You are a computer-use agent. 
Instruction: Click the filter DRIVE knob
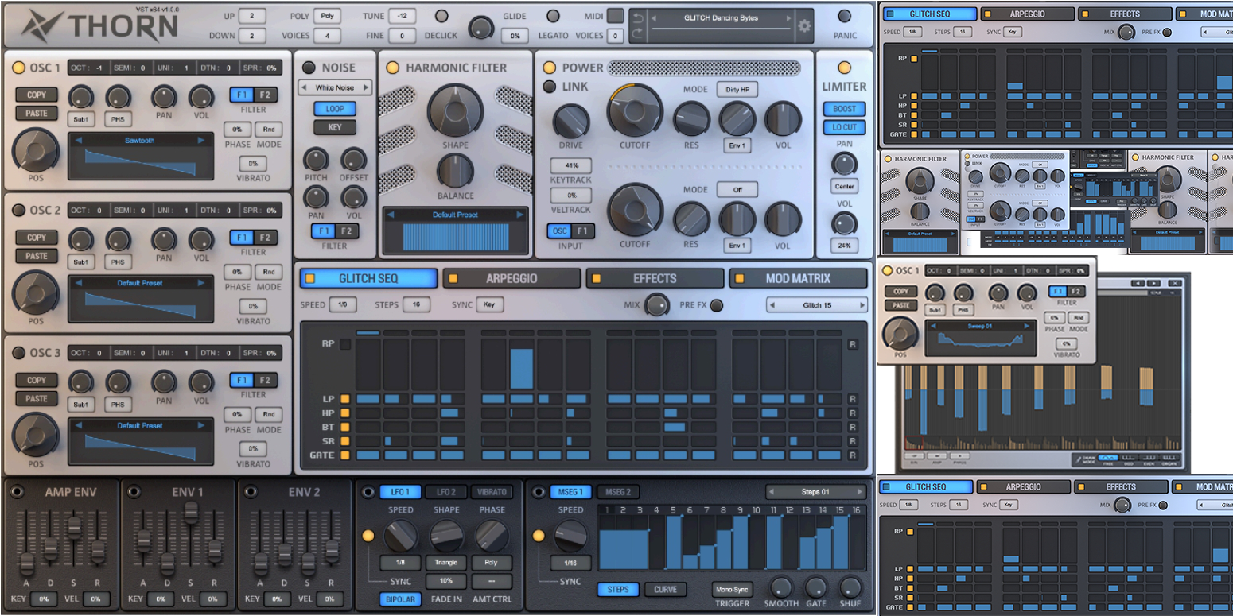(570, 122)
